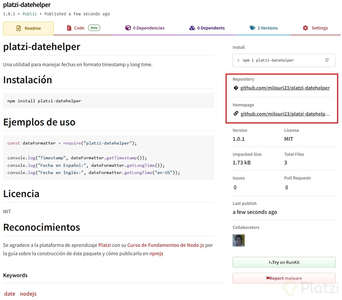The height and width of the screenshot is (300, 342).
Task: Click the Dependents cubes icon
Action: [x=192, y=28]
